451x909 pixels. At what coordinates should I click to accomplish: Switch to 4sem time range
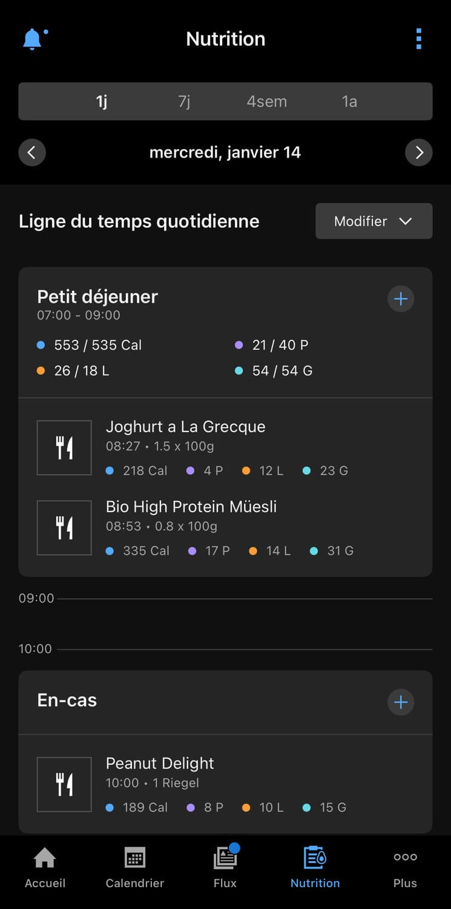click(266, 101)
